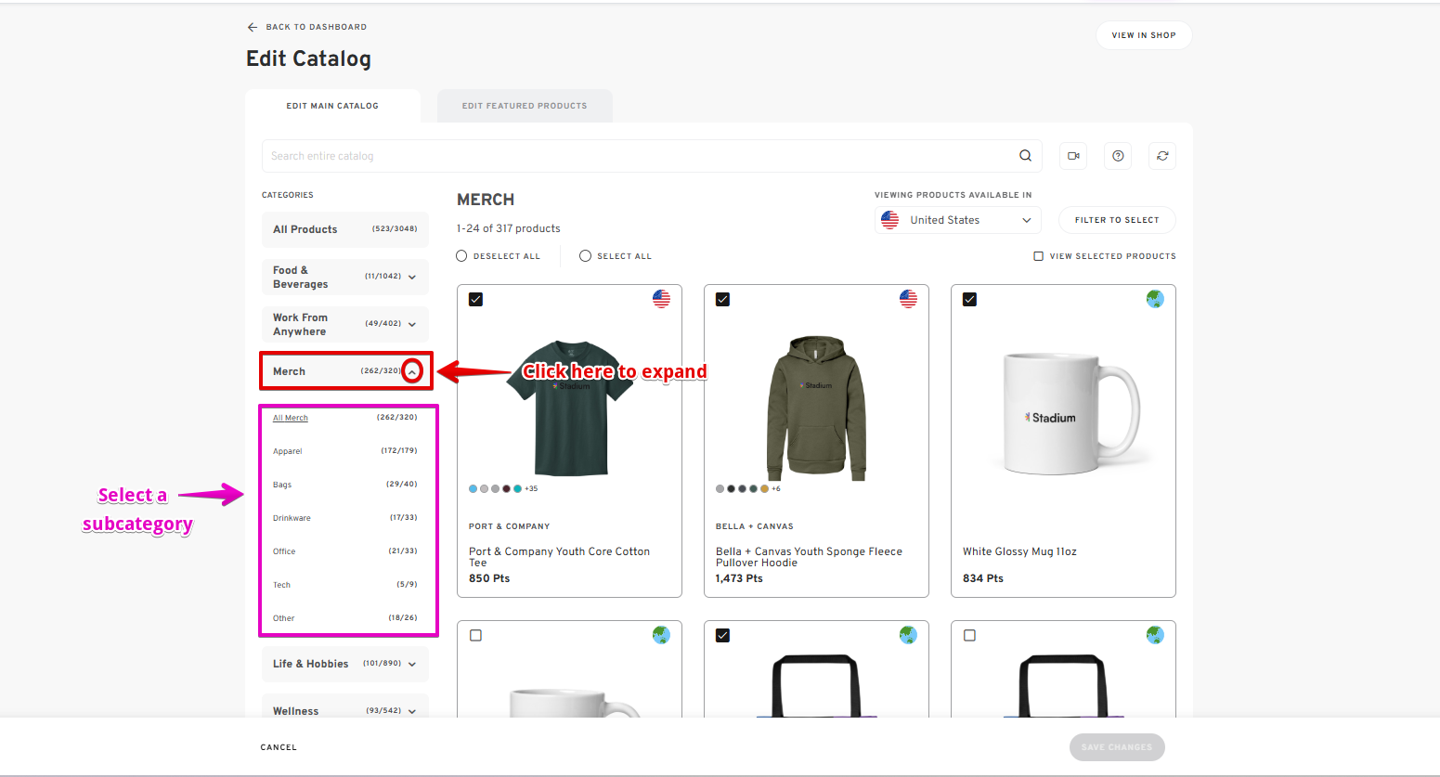Click US flag icon on Port & Company tee
The image size is (1440, 777).
661,299
